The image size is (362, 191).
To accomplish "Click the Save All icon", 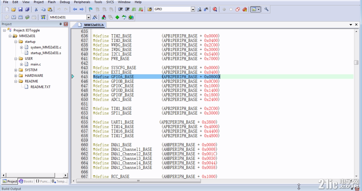I will click(27, 9).
